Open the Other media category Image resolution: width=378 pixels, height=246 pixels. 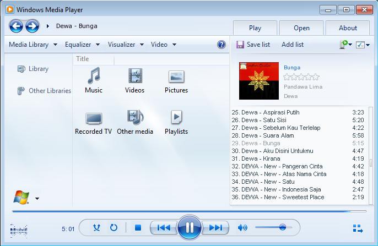135,122
